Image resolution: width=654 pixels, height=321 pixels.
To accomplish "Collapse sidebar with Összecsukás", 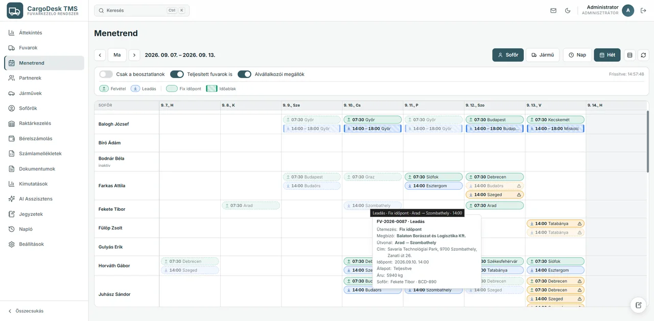I will 26,311.
